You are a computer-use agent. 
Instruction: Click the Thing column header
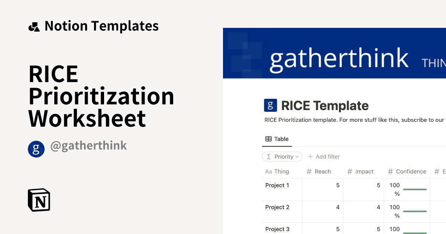pyautogui.click(x=282, y=171)
